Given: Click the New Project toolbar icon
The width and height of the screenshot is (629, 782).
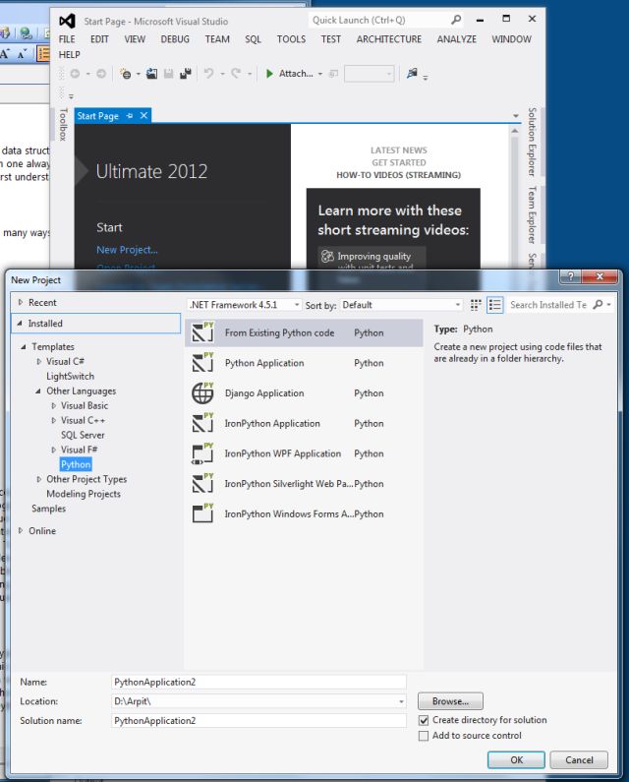Looking at the screenshot, I should 125,74.
